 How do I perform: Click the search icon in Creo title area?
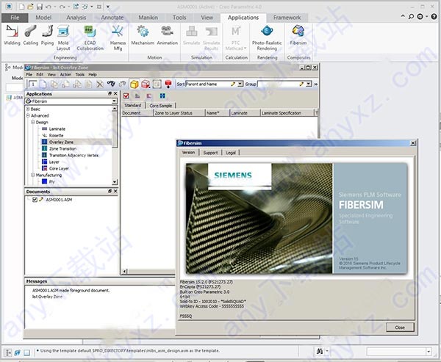[x=411, y=17]
